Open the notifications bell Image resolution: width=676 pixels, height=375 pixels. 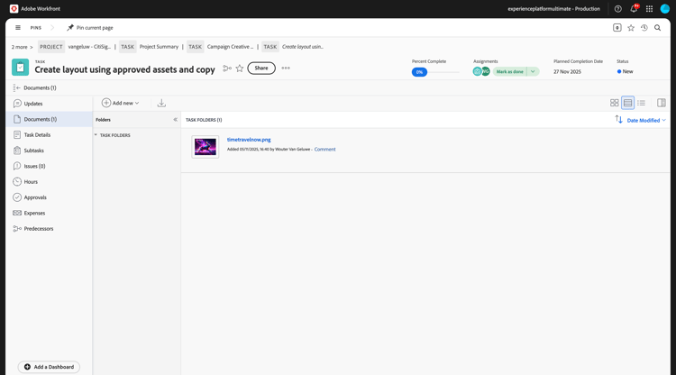coord(634,9)
